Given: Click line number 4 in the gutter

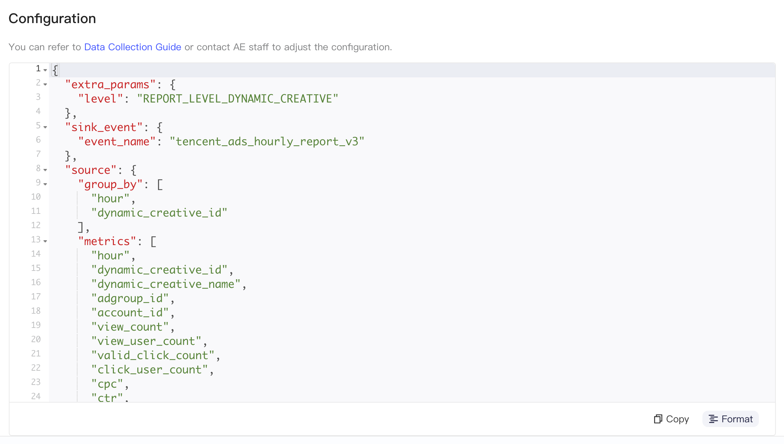Looking at the screenshot, I should tap(38, 111).
